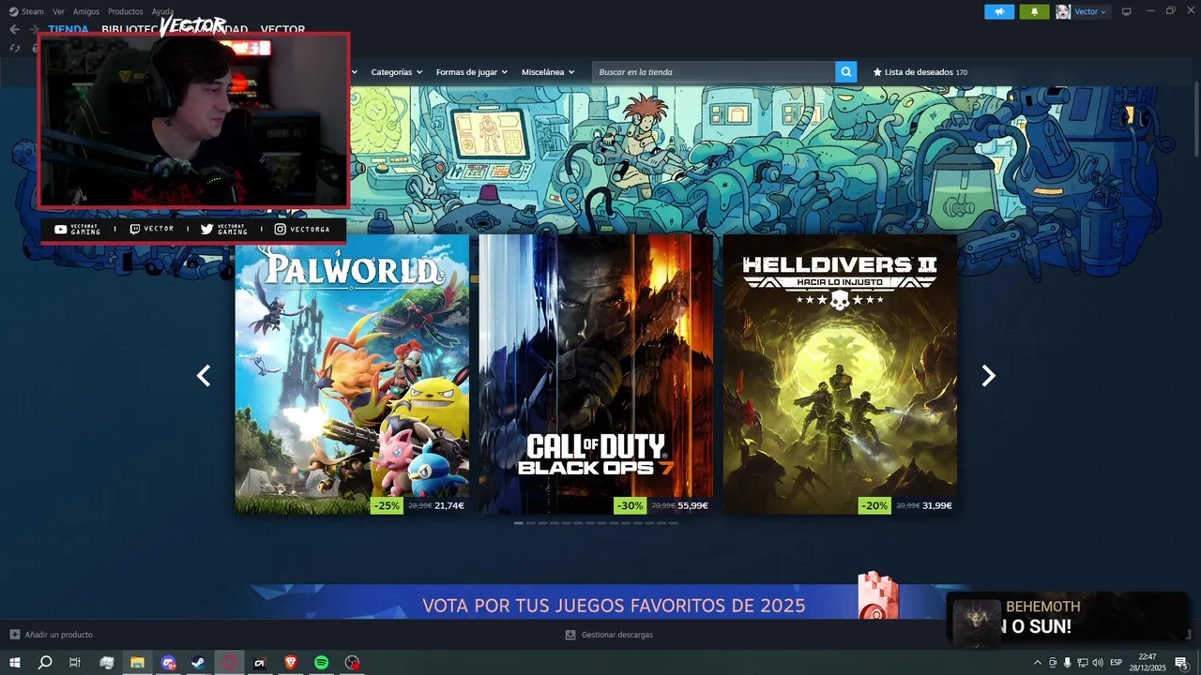Click the Steam taskbar icon
The width and height of the screenshot is (1201, 675).
click(x=198, y=663)
